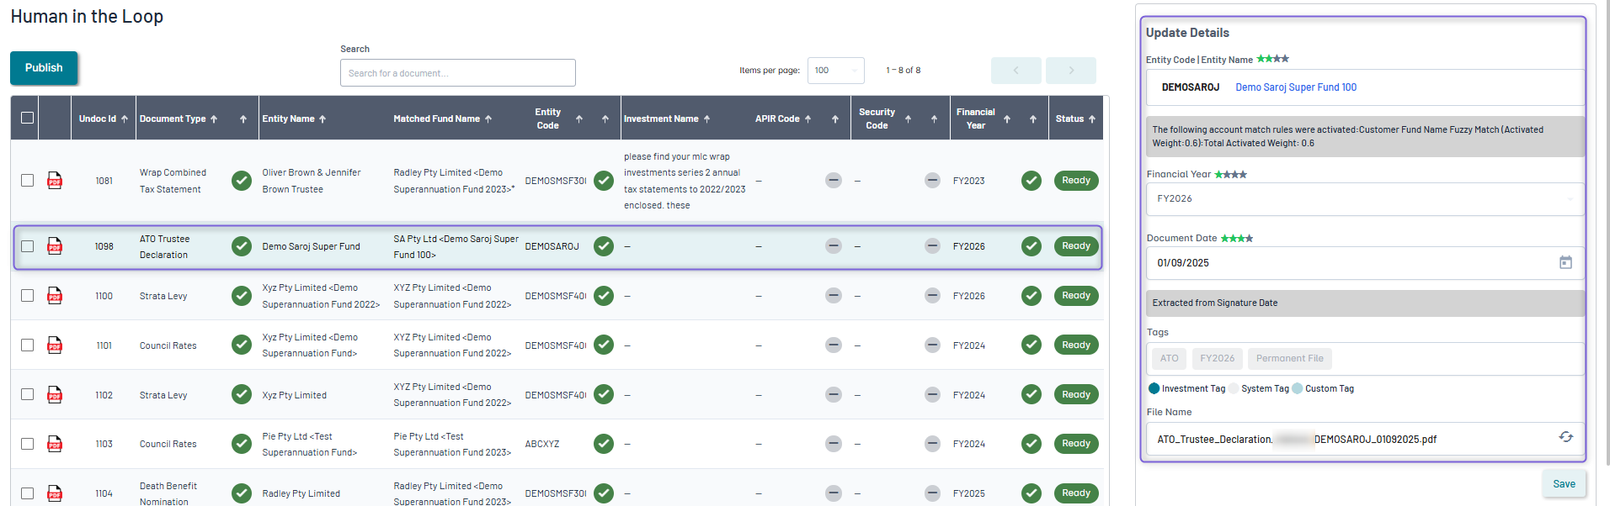Sort by Investment Name column arrow
The image size is (1610, 506).
pyautogui.click(x=706, y=119)
